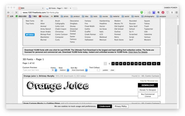Open the tools bookmarks folder

pyautogui.click(x=94, y=16)
